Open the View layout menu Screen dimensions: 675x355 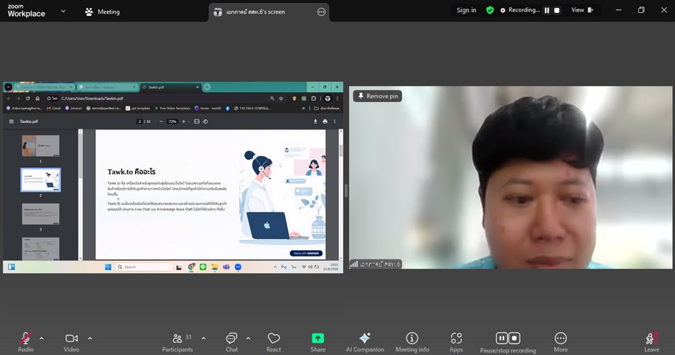582,10
